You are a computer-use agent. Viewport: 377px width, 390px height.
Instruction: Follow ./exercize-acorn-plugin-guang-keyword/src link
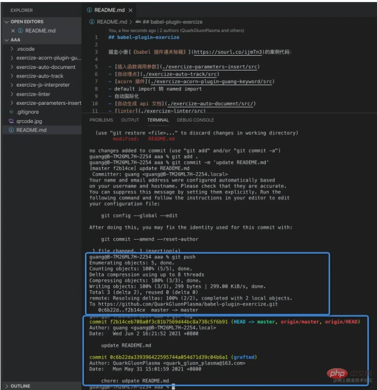[x=211, y=82]
